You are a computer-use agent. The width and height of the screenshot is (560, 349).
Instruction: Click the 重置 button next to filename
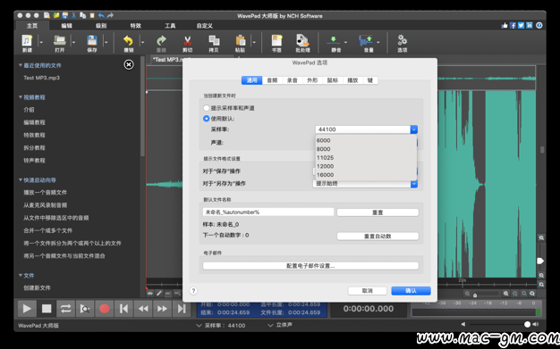[x=378, y=212]
